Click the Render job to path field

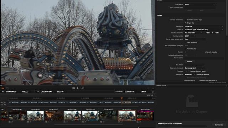tap(204, 58)
